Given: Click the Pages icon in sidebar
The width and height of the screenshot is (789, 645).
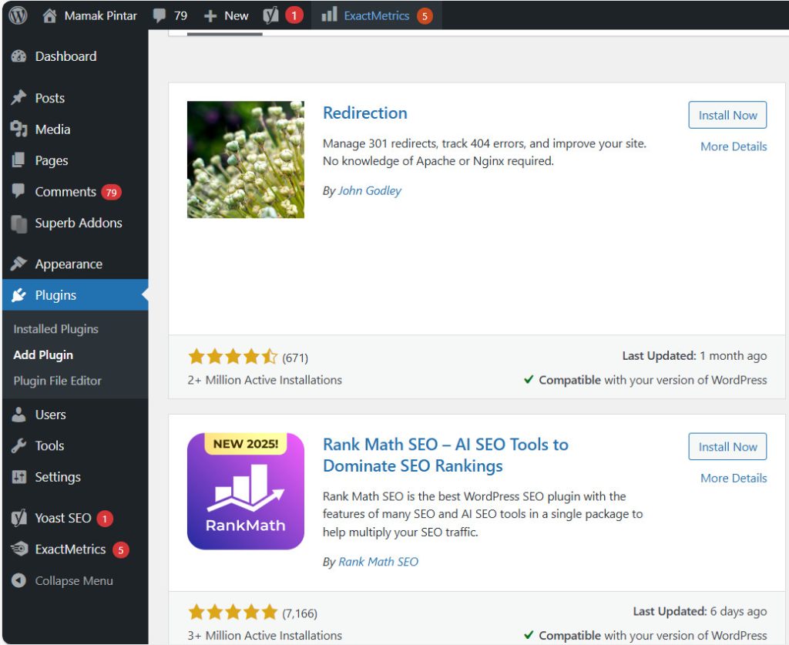Looking at the screenshot, I should pos(18,160).
